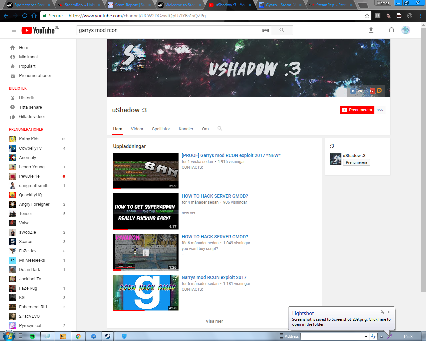Open Chrome from the taskbar

(x=78, y=336)
